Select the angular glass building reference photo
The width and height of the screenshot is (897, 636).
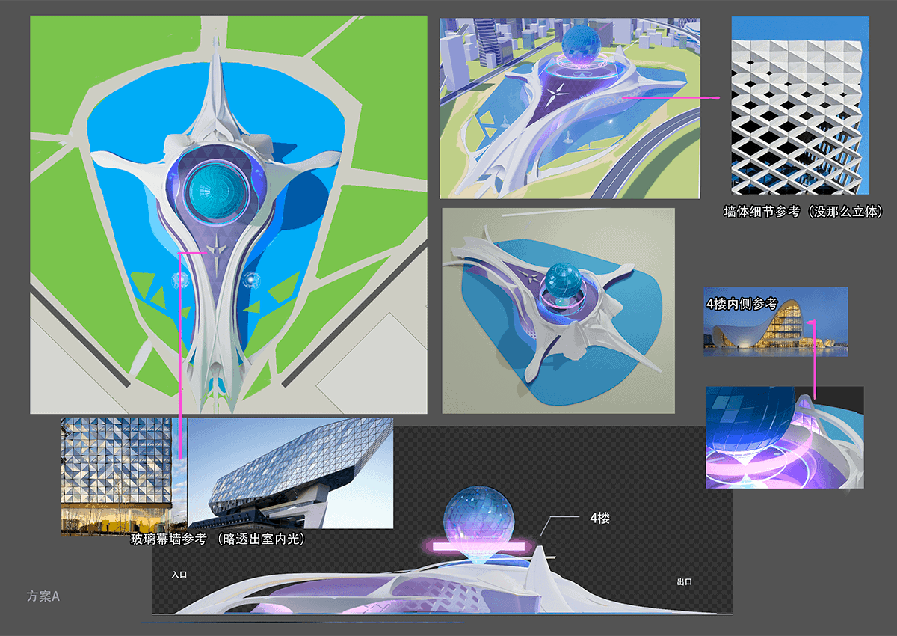coord(290,473)
